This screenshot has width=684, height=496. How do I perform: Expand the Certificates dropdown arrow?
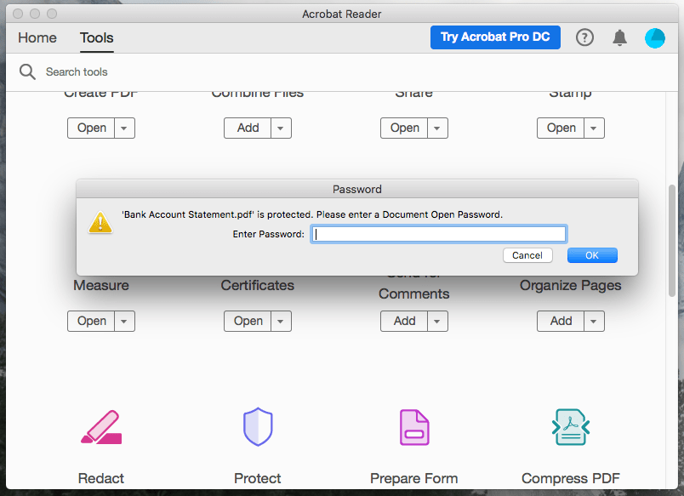[x=281, y=321]
